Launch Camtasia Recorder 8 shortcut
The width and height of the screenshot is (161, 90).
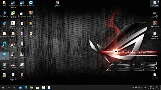click(x=13, y=25)
